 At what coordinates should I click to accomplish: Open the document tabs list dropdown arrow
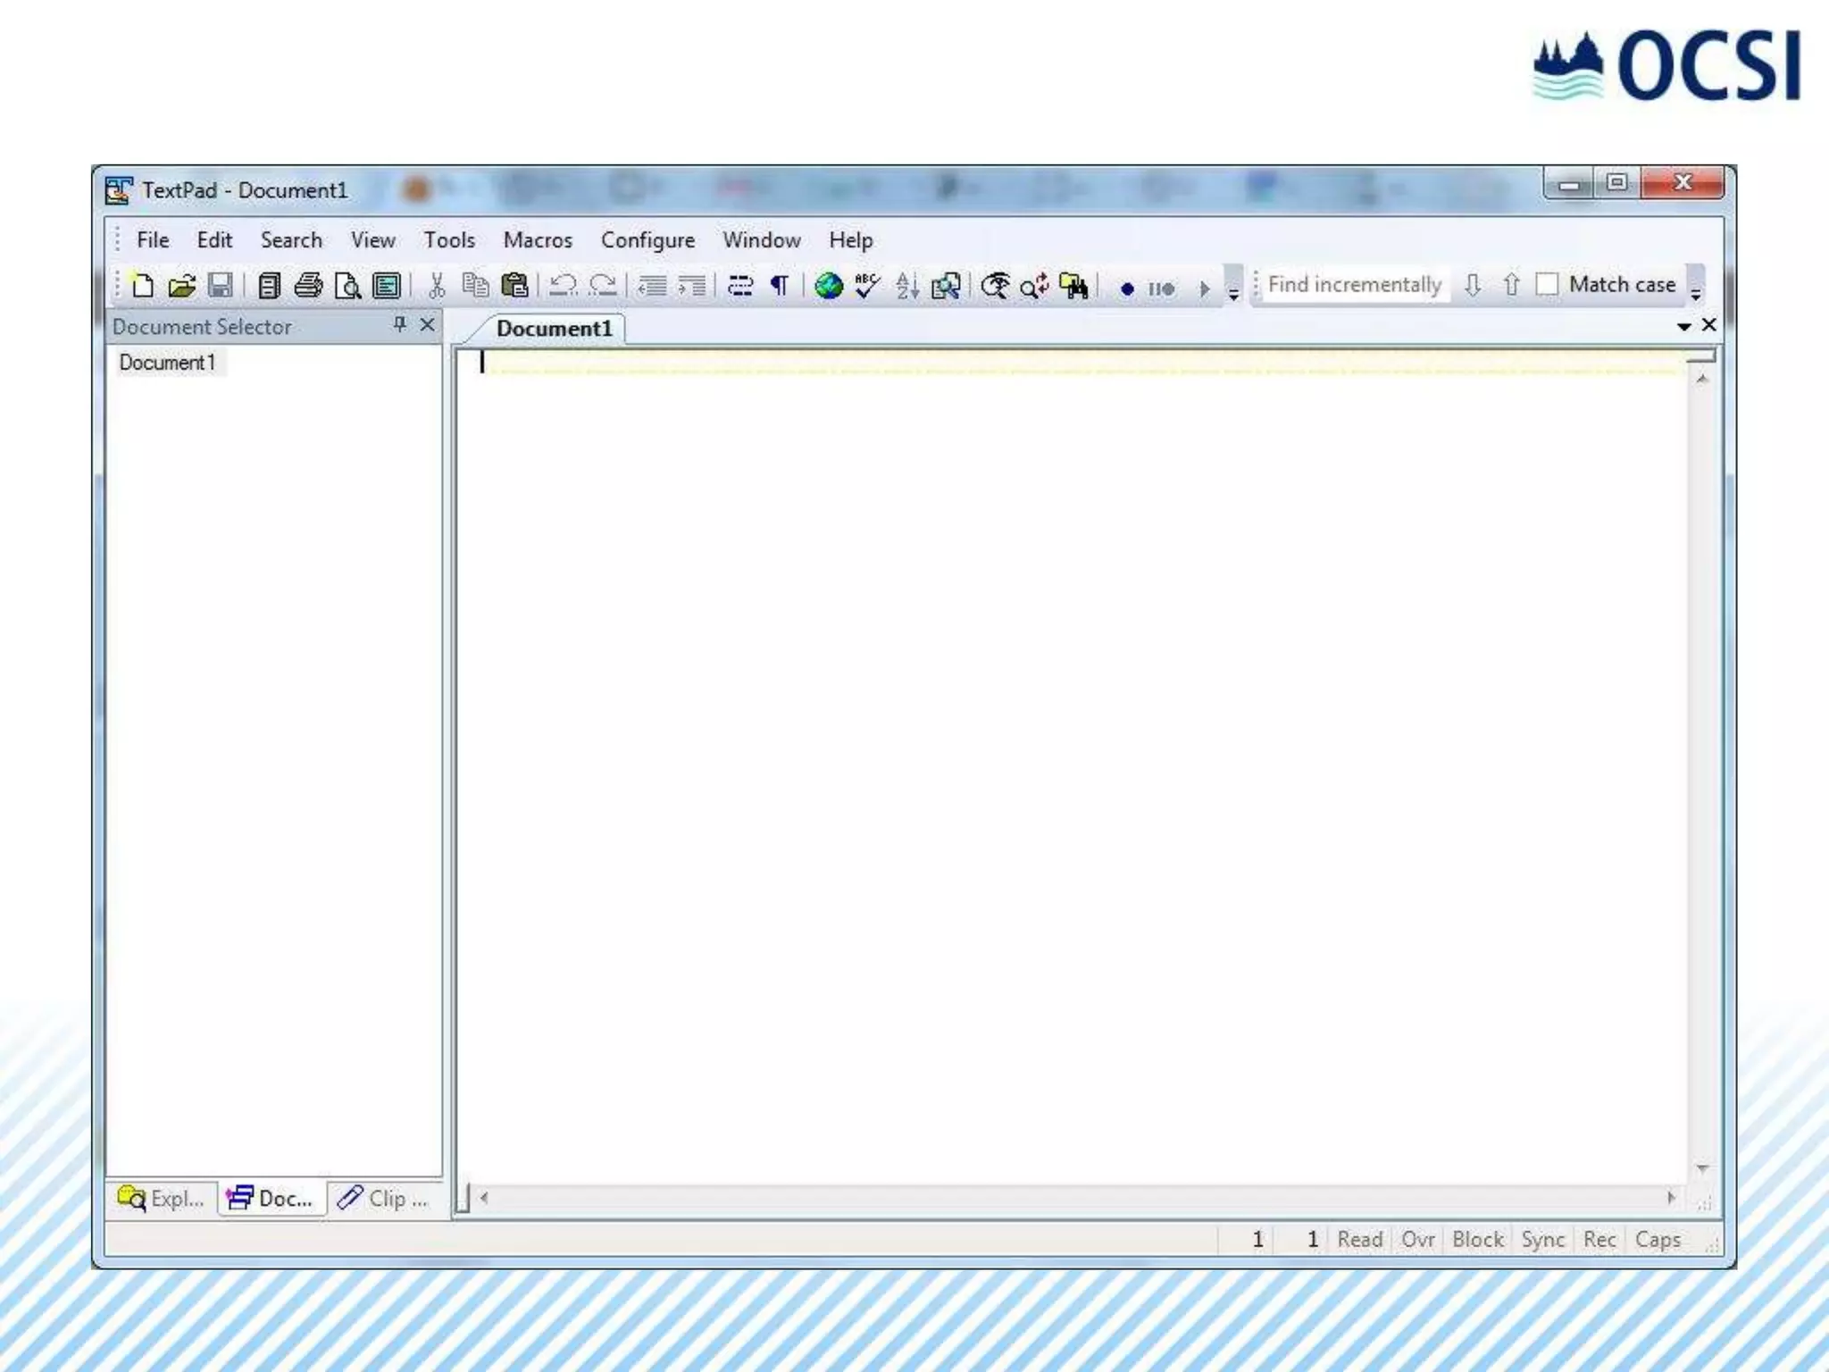pyautogui.click(x=1683, y=327)
